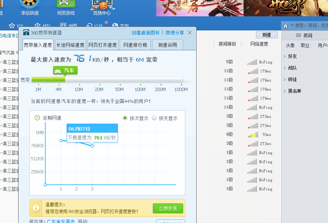Screen dimensions: 328x223
Task: Switch to 网页打开速度 tab
Action: (103, 45)
